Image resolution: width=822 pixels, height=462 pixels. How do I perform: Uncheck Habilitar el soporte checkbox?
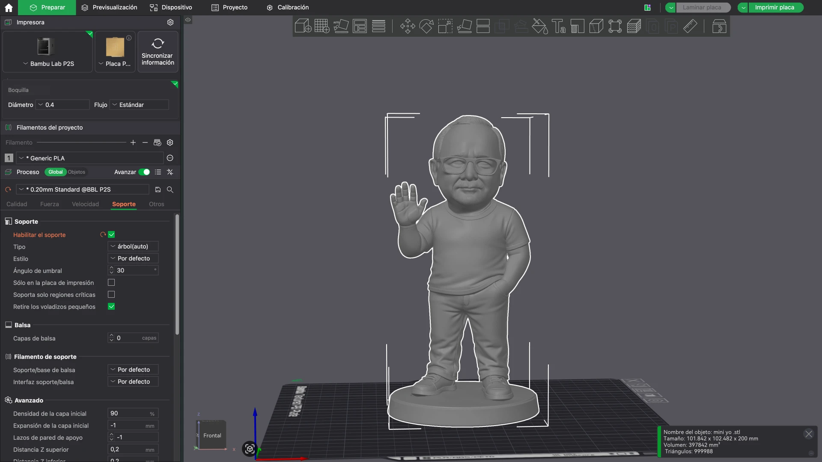[111, 234]
